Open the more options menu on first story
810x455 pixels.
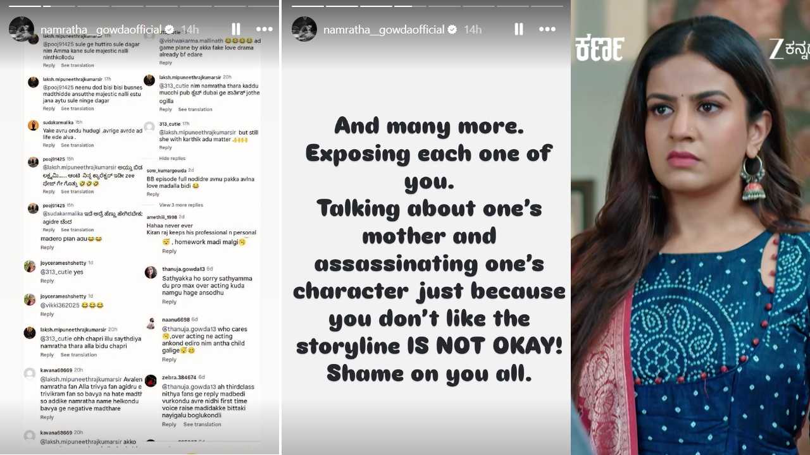coord(265,29)
